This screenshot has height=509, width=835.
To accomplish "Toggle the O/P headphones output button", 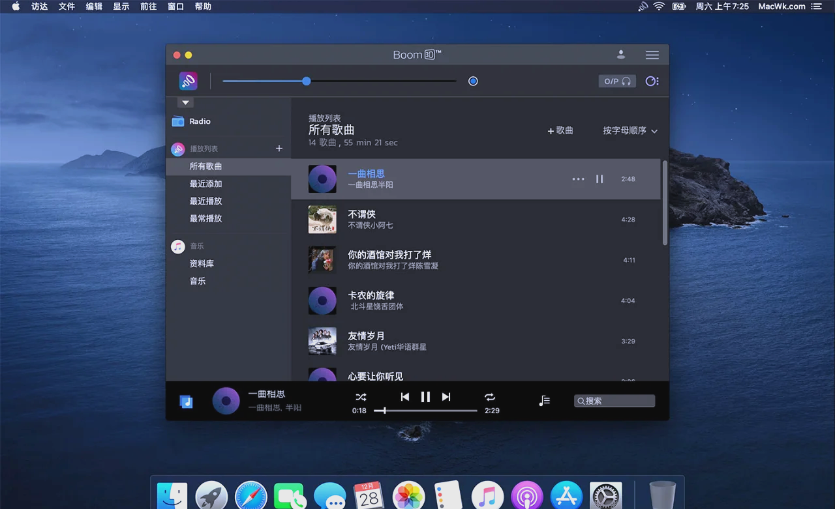I will (617, 81).
